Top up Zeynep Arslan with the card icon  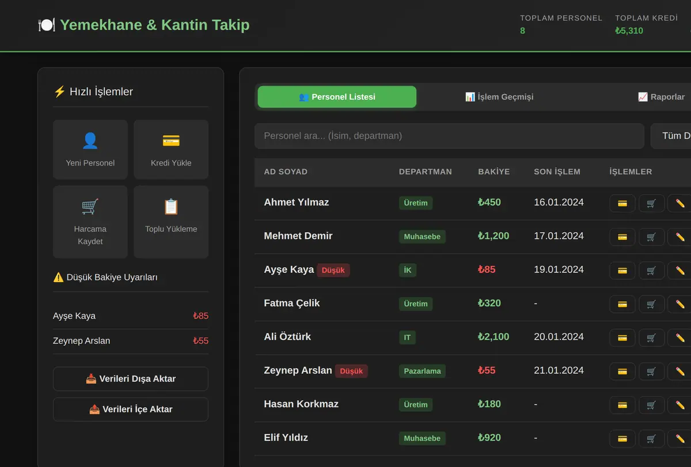[622, 371]
